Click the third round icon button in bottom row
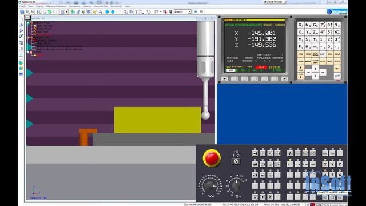The height and width of the screenshot is (206, 366). pos(270,197)
